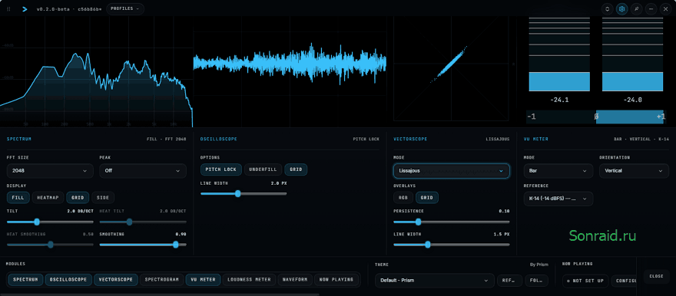The height and width of the screenshot is (296, 676).
Task: Open the Peak Off dropdown
Action: point(143,171)
